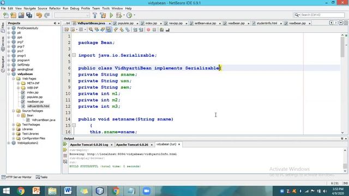Expand the WebApplication2 project node
The width and height of the screenshot is (349, 196).
[x=9, y=143]
